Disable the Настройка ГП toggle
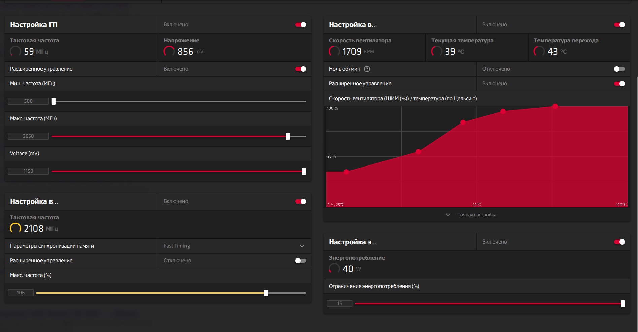638x332 pixels. tap(301, 25)
